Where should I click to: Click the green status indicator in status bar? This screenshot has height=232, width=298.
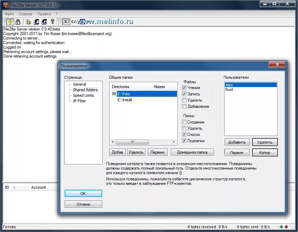(281, 227)
